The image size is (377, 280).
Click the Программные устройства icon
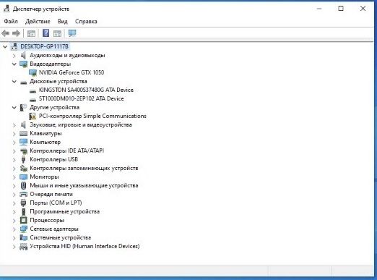coord(23,211)
